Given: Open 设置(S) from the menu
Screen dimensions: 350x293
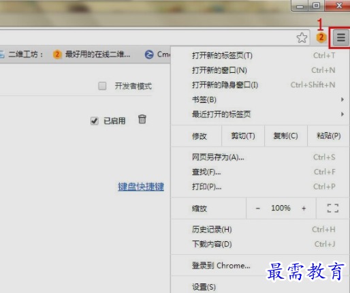Looking at the screenshot, I should [x=260, y=287].
